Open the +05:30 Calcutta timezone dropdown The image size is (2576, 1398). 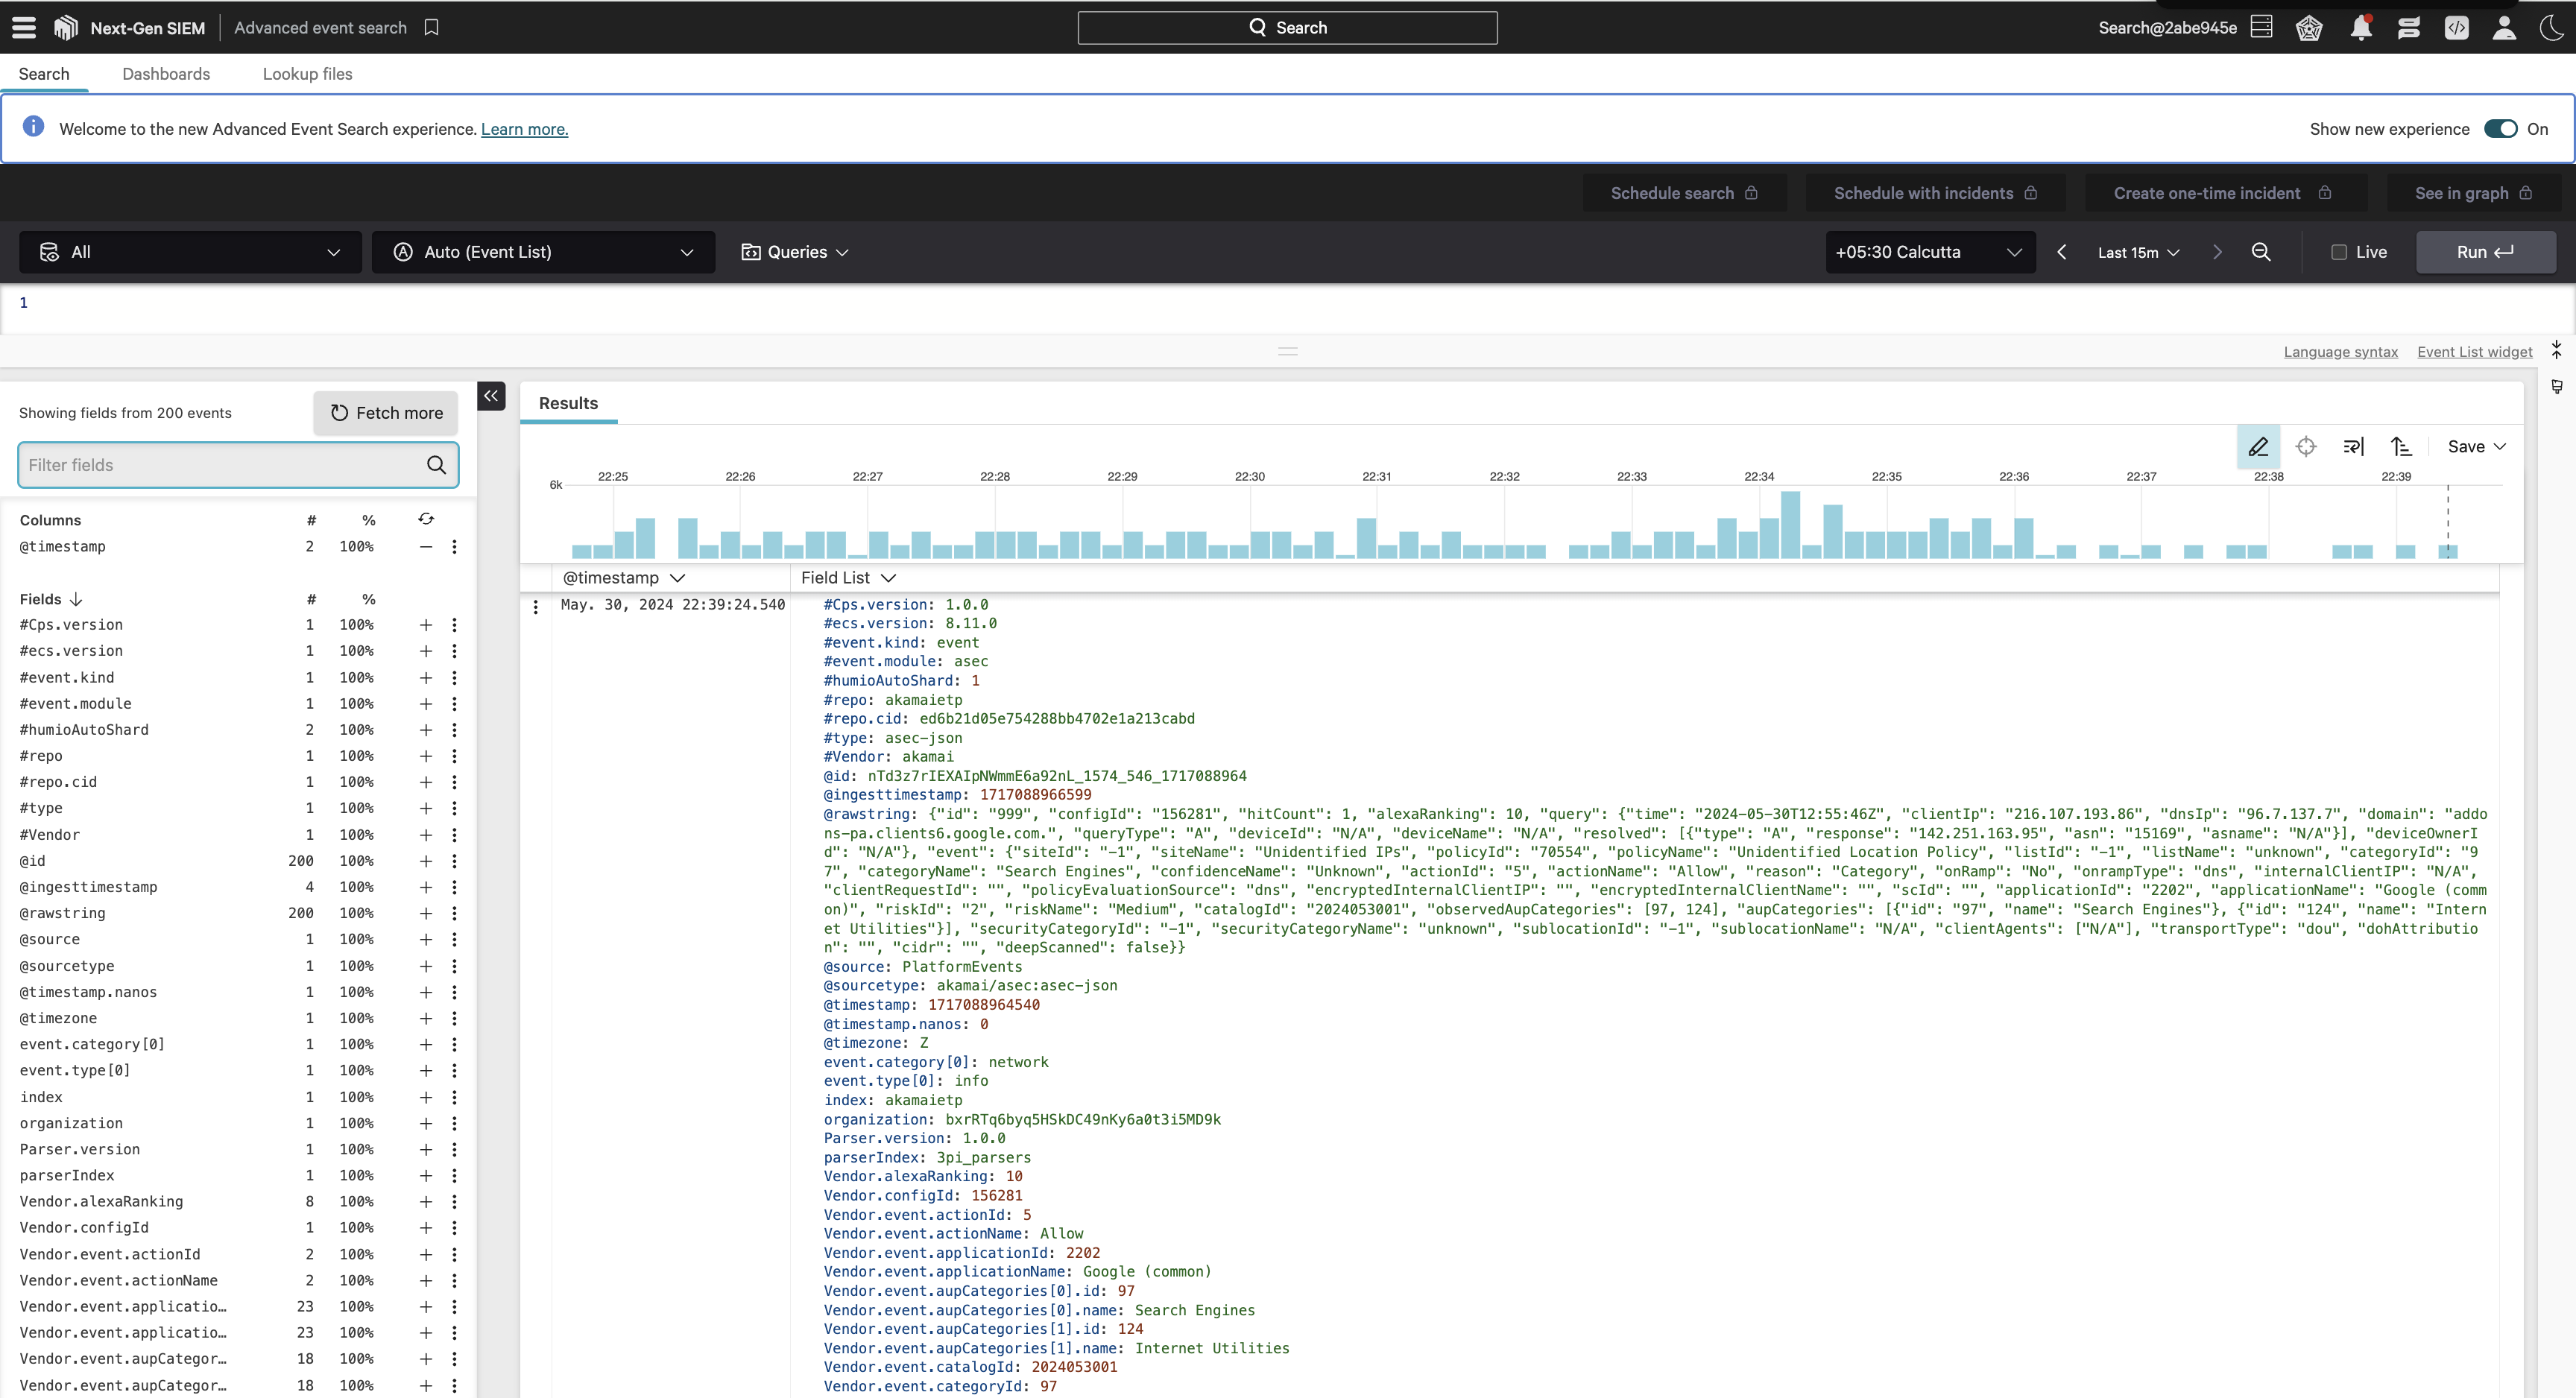[x=1929, y=252]
